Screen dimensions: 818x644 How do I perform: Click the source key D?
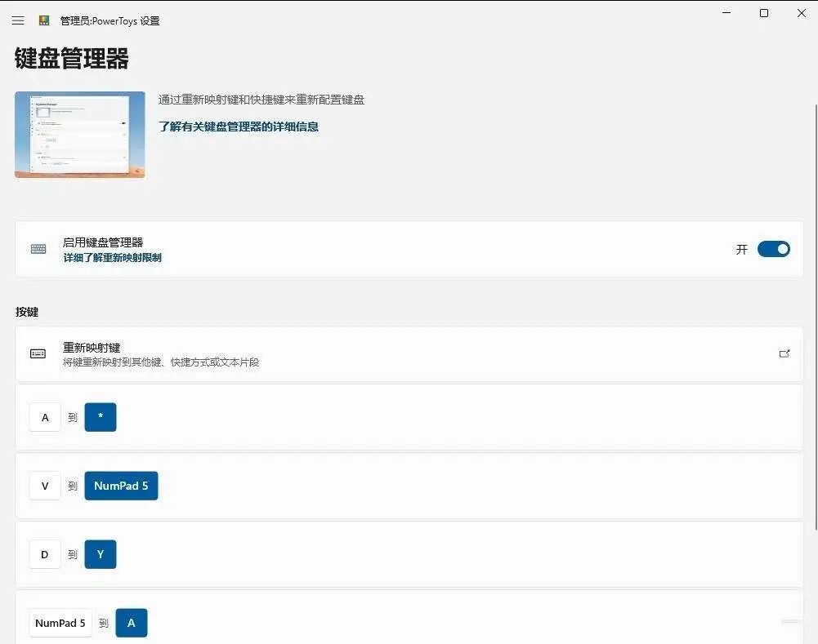point(45,554)
